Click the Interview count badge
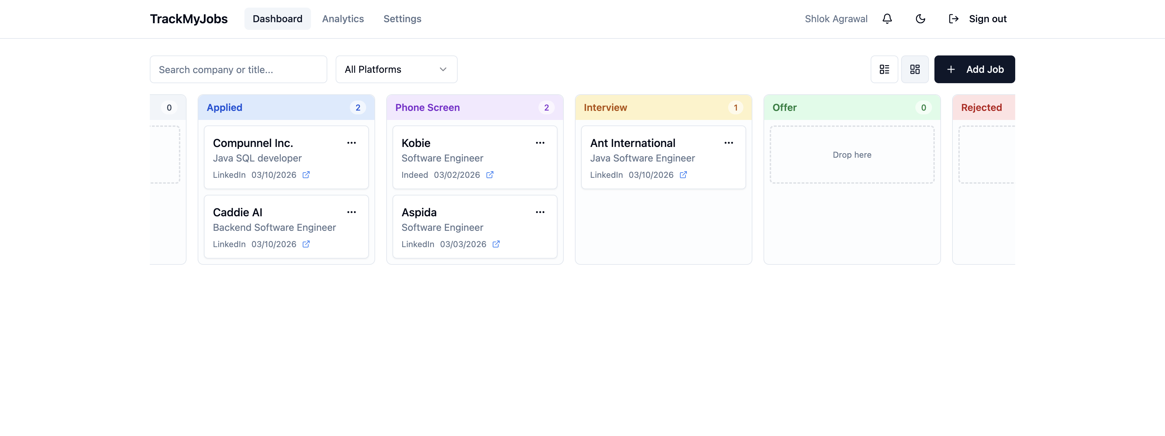The image size is (1165, 436). coord(735,107)
